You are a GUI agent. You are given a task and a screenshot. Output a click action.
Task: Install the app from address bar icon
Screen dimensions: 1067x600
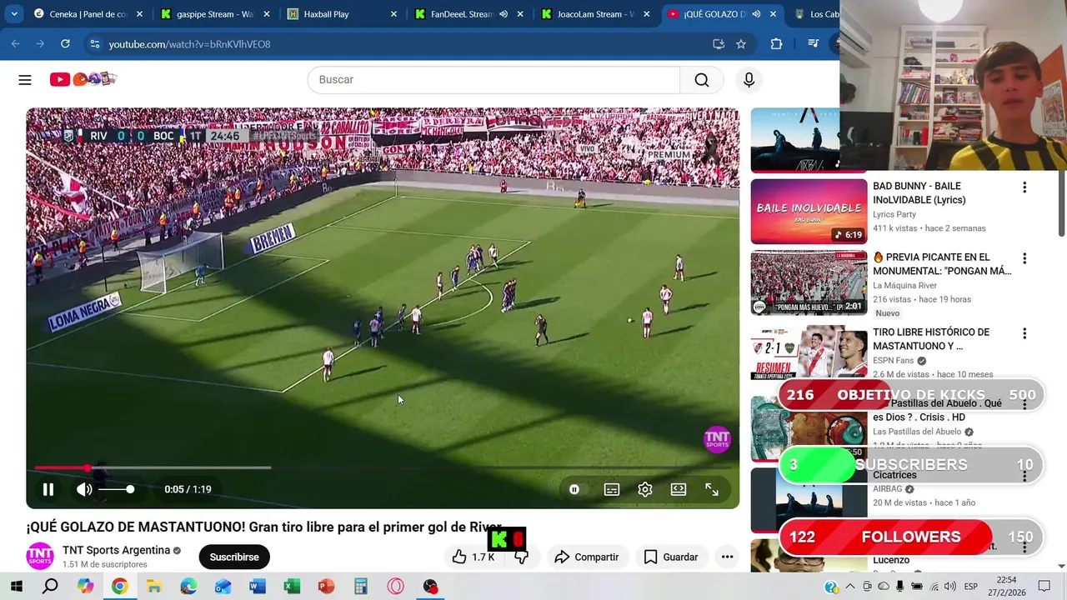click(x=719, y=44)
